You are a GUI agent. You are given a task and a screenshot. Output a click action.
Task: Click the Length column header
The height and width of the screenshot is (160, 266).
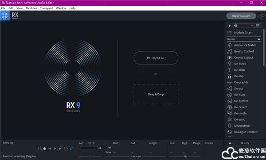(153, 143)
